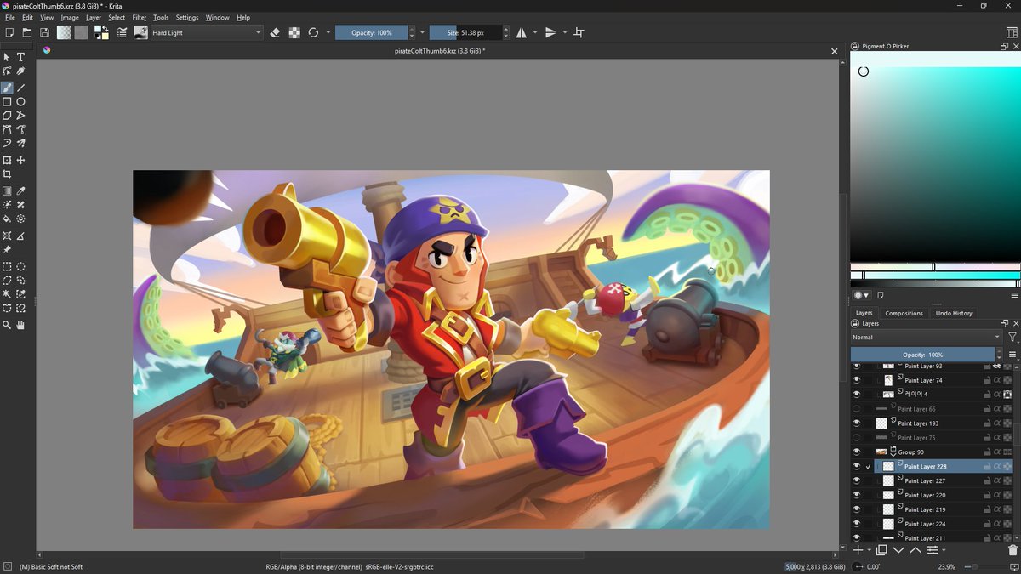
Task: Open the Layer menu
Action: point(94,17)
